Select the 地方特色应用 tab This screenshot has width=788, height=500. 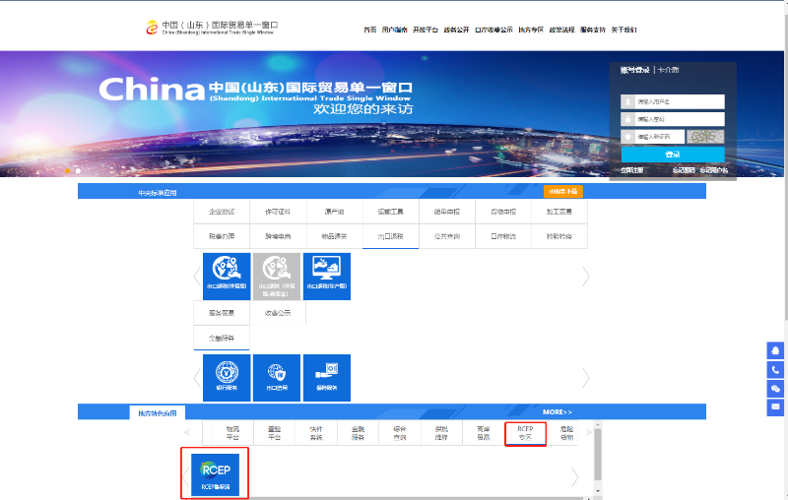tap(158, 413)
